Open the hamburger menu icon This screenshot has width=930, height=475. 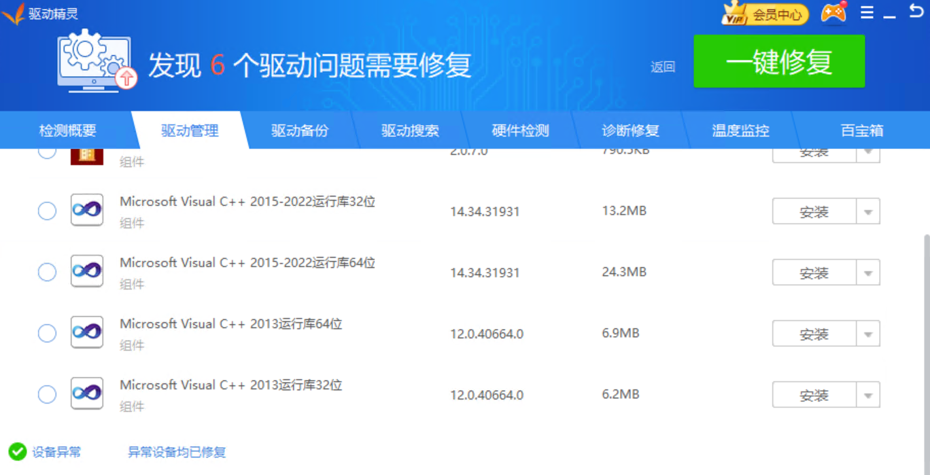(x=867, y=11)
